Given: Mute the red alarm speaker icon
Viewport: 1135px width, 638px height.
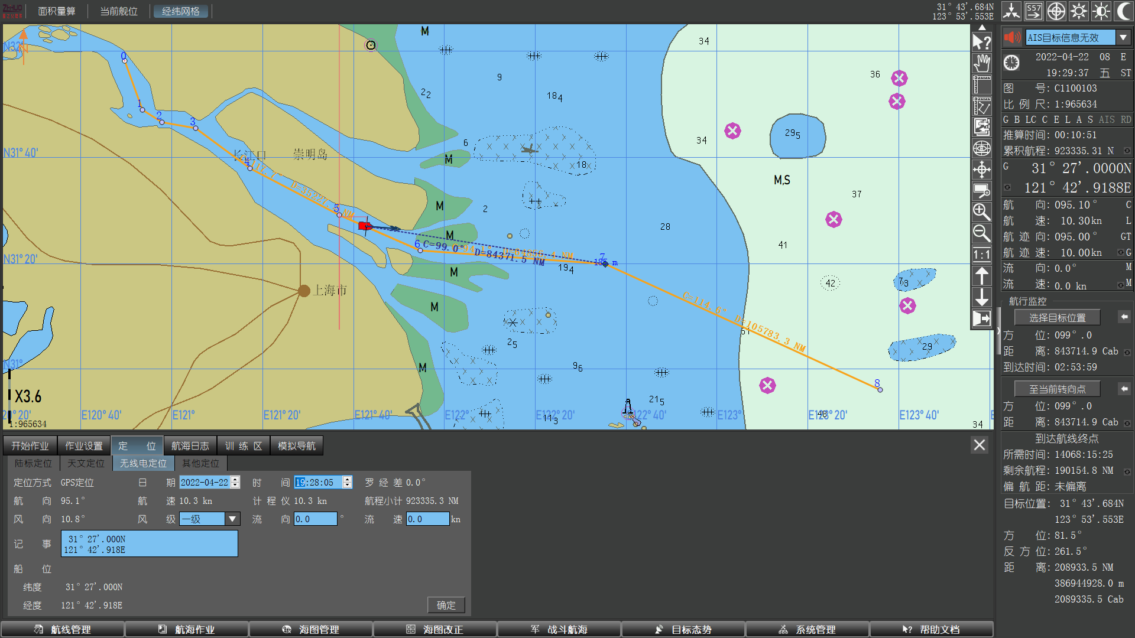Looking at the screenshot, I should pos(1013,38).
